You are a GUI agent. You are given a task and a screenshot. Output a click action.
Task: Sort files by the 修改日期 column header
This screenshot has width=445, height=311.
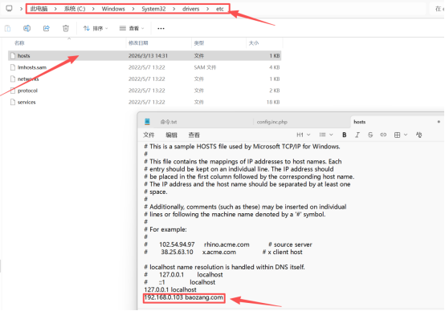pyautogui.click(x=138, y=43)
